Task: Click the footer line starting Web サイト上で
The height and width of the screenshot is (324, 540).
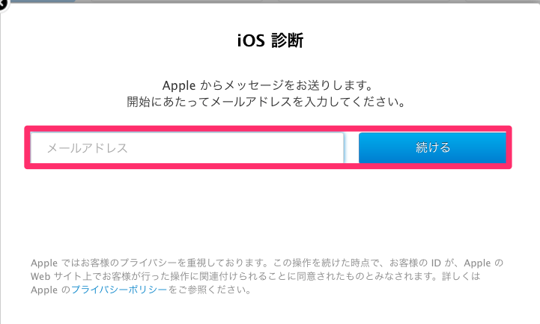Action: tap(255, 276)
